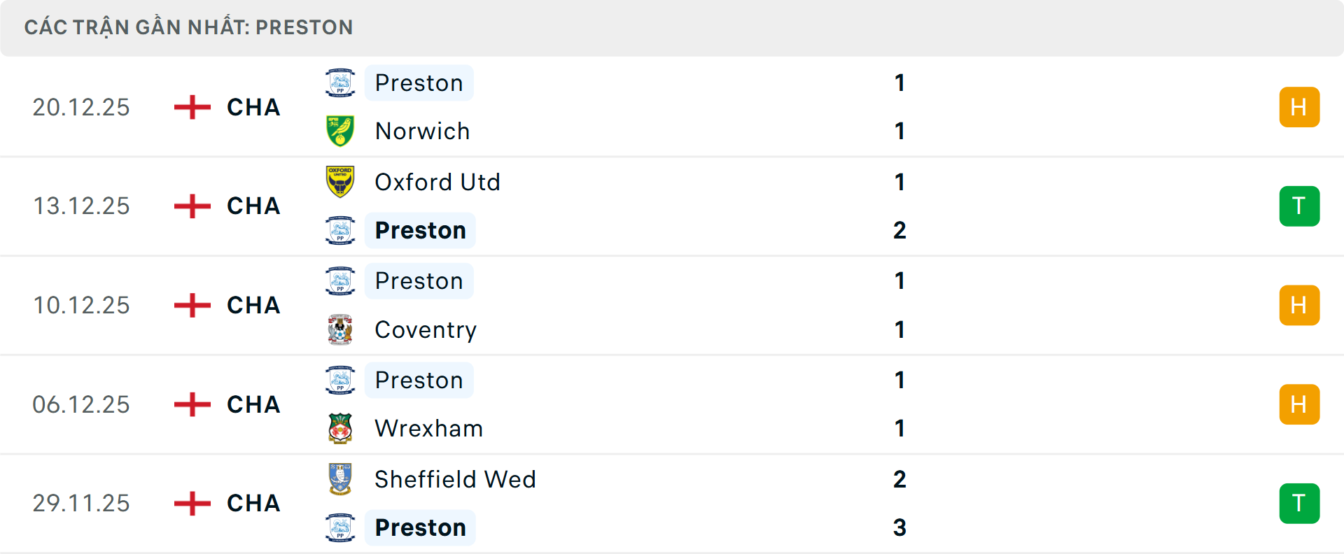1344x554 pixels.
Task: Click the 'Các trận gần nhất: Preston' header
Action: click(188, 27)
